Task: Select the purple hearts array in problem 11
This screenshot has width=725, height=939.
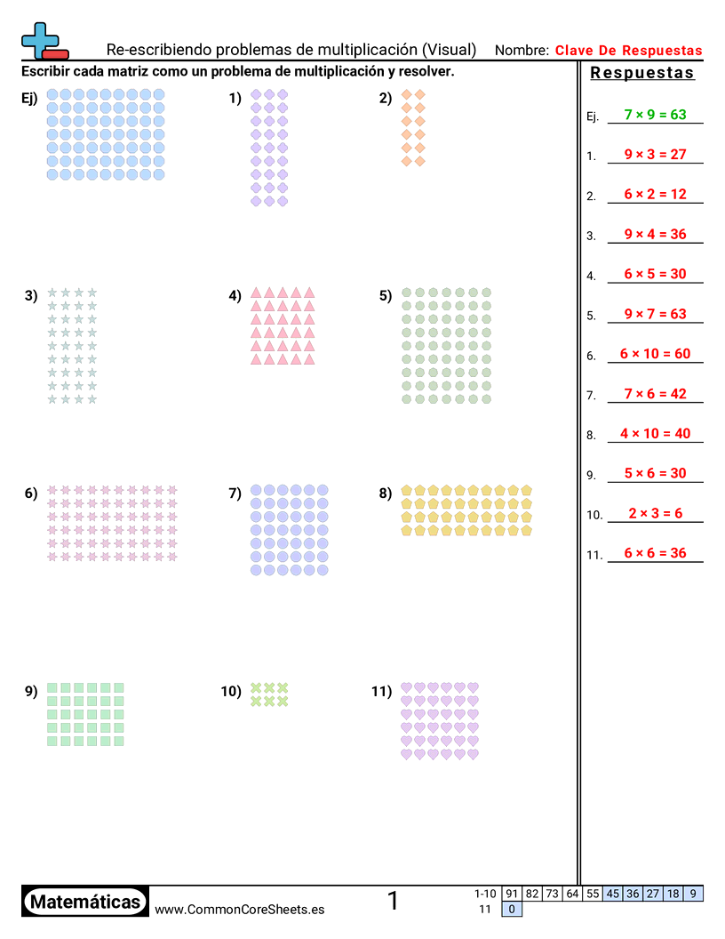Action: pos(440,721)
